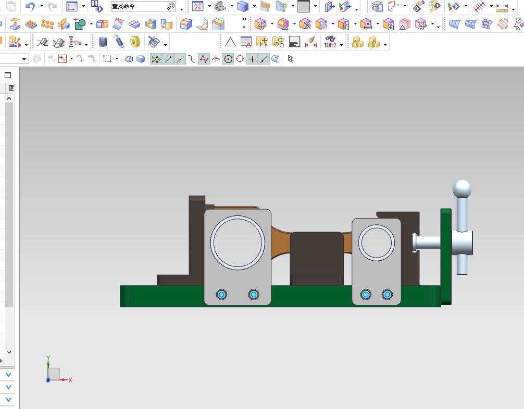Open the rendering style dropdown arrow
Screen dimensions: 524x409
pos(254,6)
